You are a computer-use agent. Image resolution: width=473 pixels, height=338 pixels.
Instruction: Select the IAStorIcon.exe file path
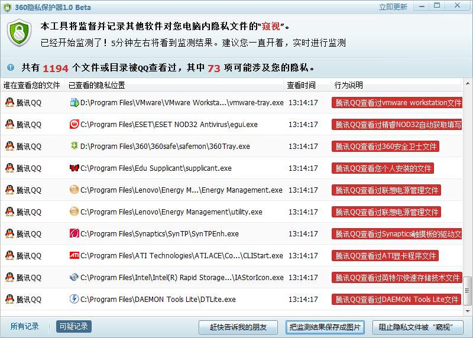(182, 277)
